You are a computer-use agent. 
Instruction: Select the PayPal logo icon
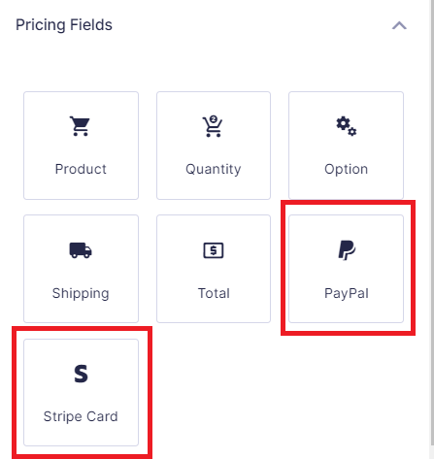(347, 250)
